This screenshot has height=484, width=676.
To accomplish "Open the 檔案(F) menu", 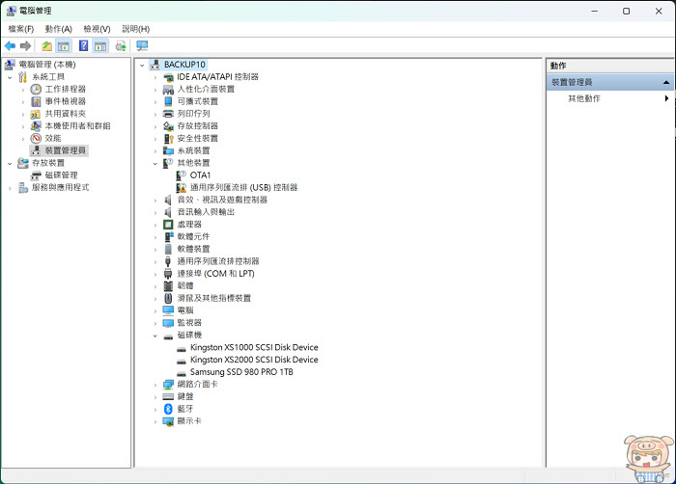I will pos(20,29).
